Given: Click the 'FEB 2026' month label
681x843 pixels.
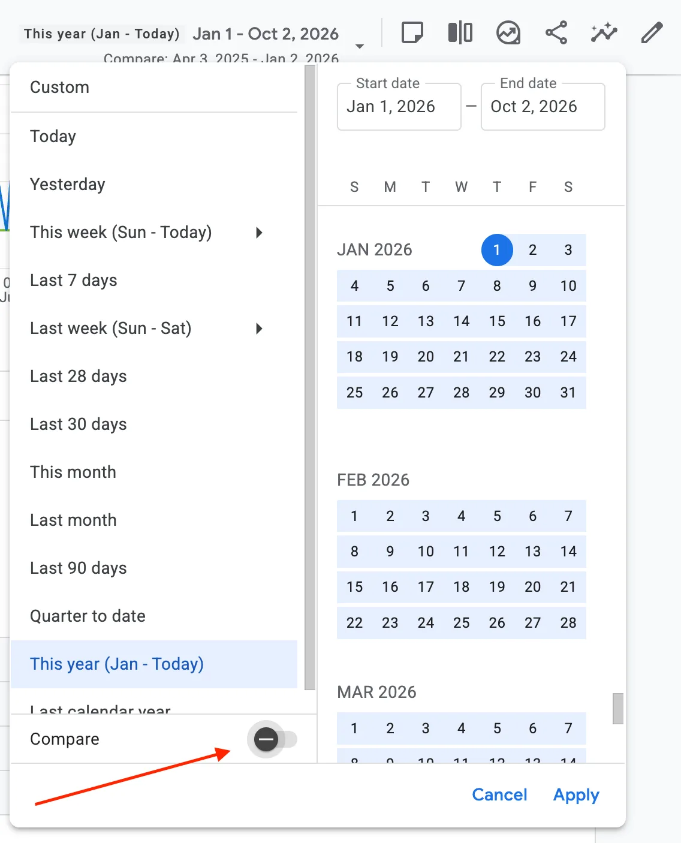Looking at the screenshot, I should (373, 480).
